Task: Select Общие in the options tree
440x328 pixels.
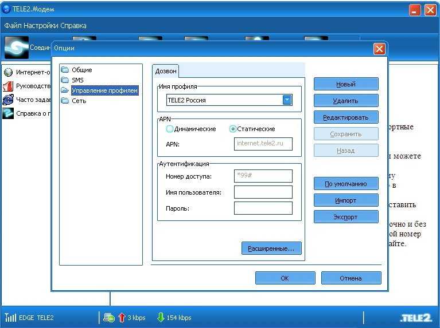Action: [x=81, y=70]
